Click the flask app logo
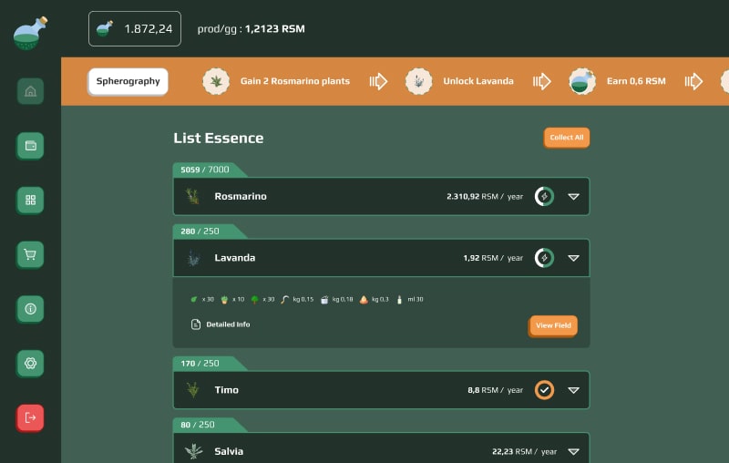This screenshot has height=463, width=729. pyautogui.click(x=30, y=33)
